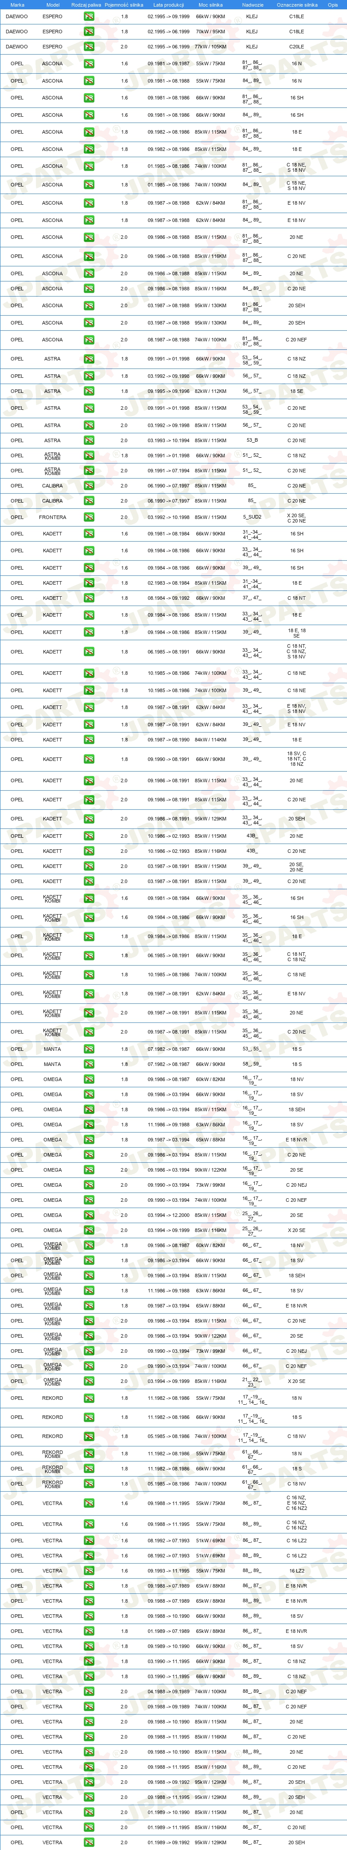
Task: Click the '03.1994 -> 12.2000' production years cell
Action: 169,1215
